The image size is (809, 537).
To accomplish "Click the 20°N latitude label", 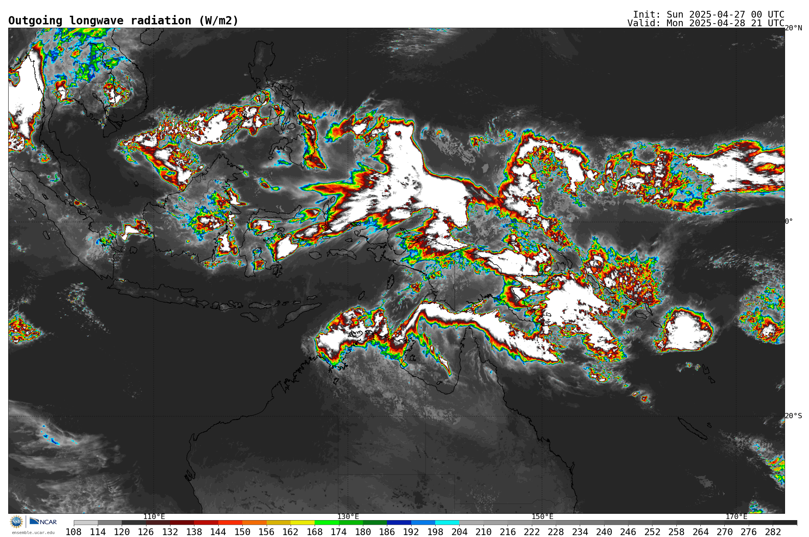I will pos(793,28).
